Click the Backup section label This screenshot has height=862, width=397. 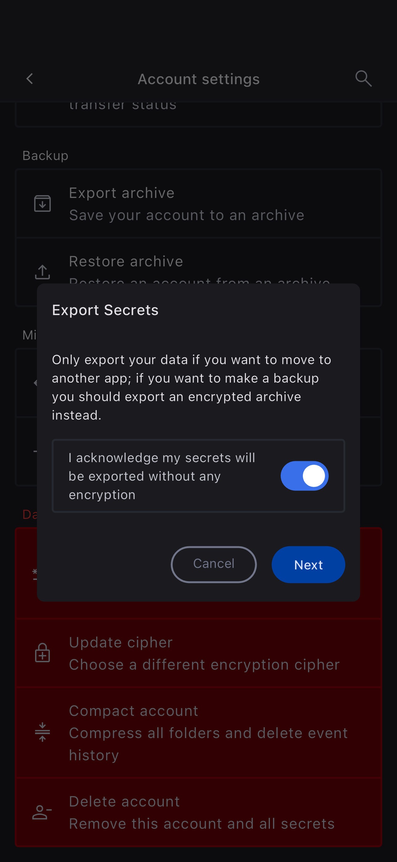point(46,156)
